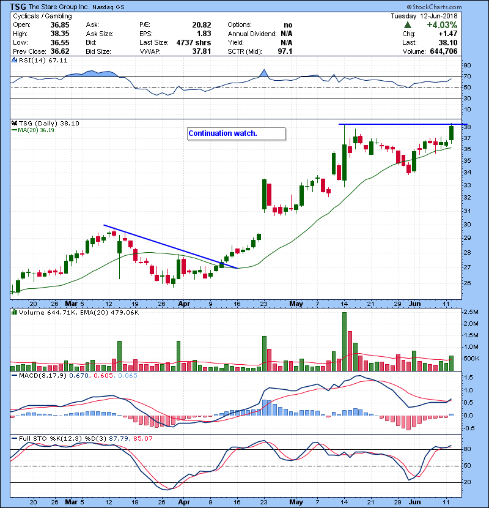
Task: Click the company name The Stars Group Inc.
Action: (x=59, y=7)
